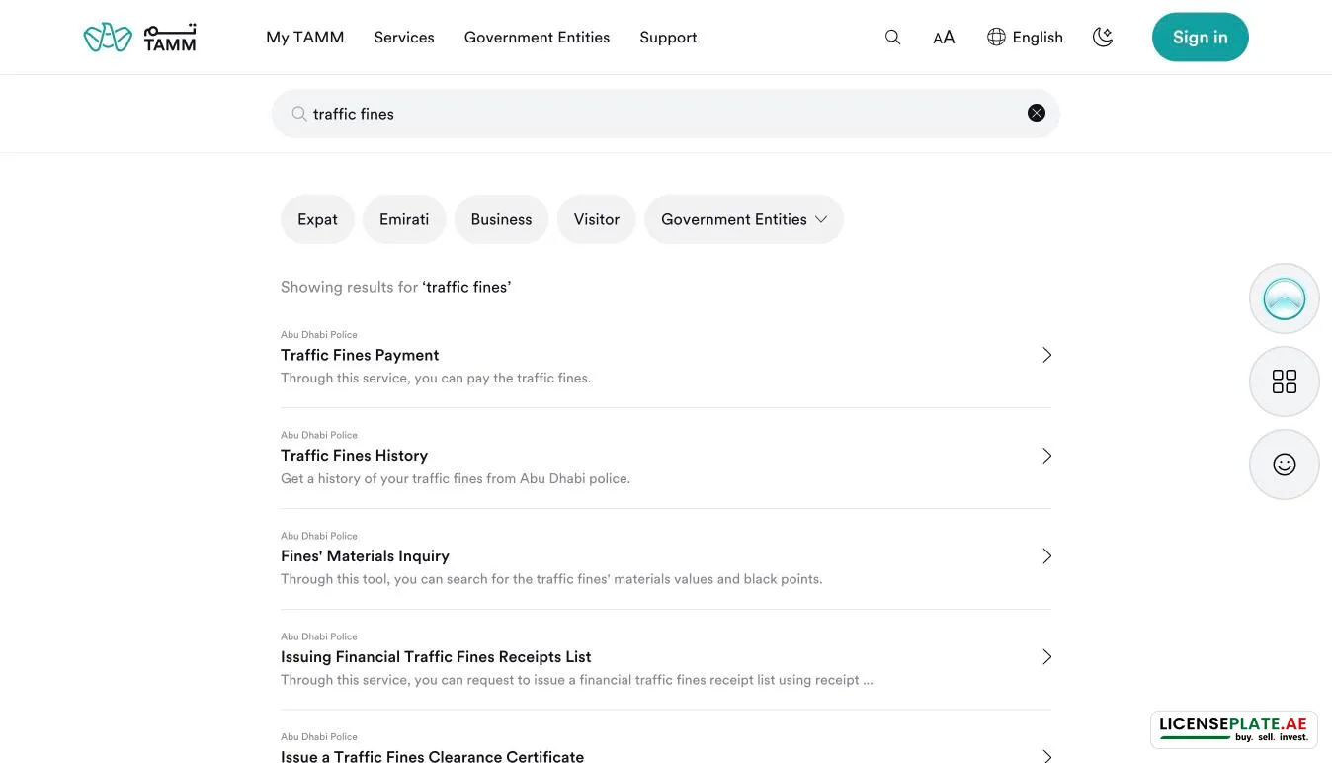Click 'Showing results for traffic fines' text
1332x763 pixels.
point(395,287)
